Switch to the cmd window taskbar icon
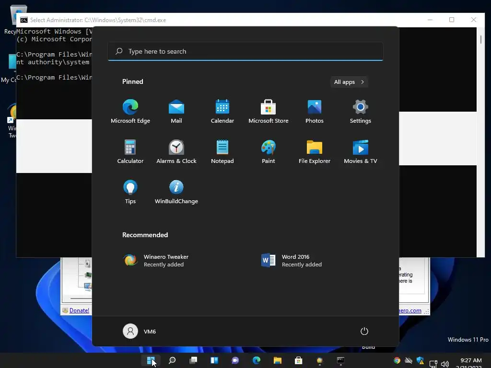Image resolution: width=491 pixels, height=368 pixels. pos(341,360)
